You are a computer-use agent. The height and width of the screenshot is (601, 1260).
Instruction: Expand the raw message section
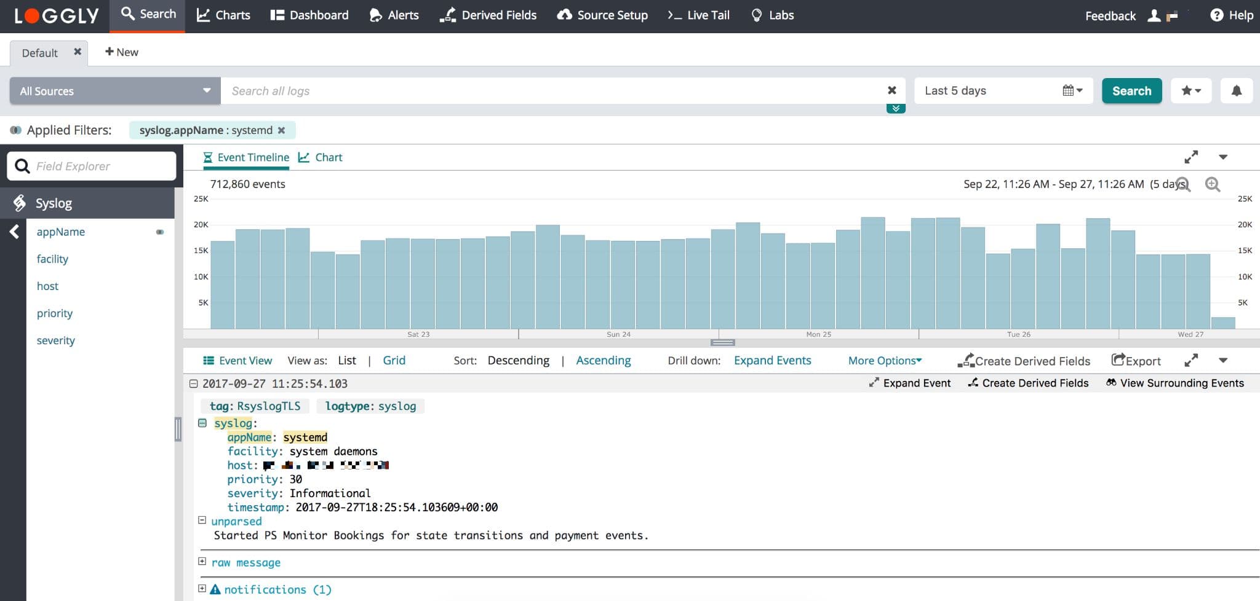click(x=202, y=562)
